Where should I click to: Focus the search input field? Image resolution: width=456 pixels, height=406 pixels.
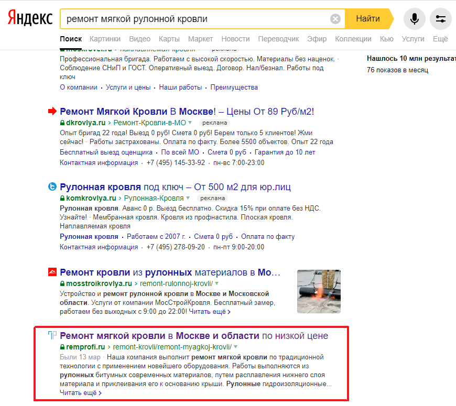[x=195, y=19]
